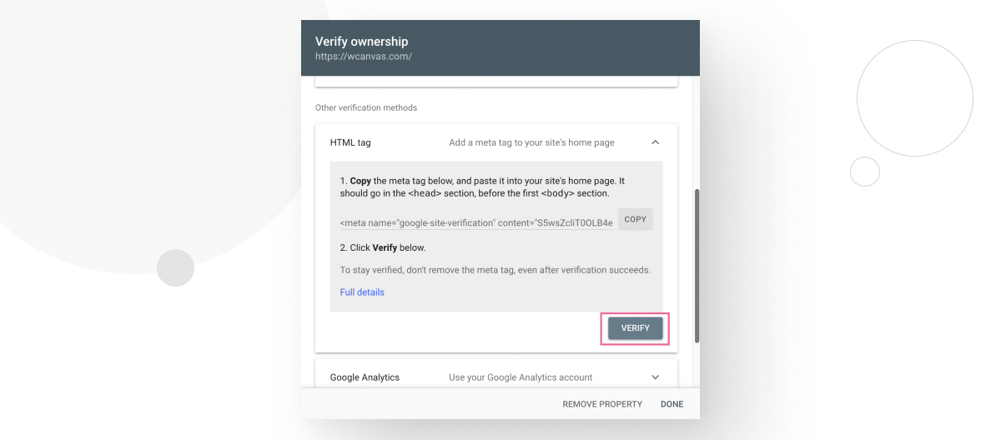Click the Verify ownership dialog title

(361, 42)
